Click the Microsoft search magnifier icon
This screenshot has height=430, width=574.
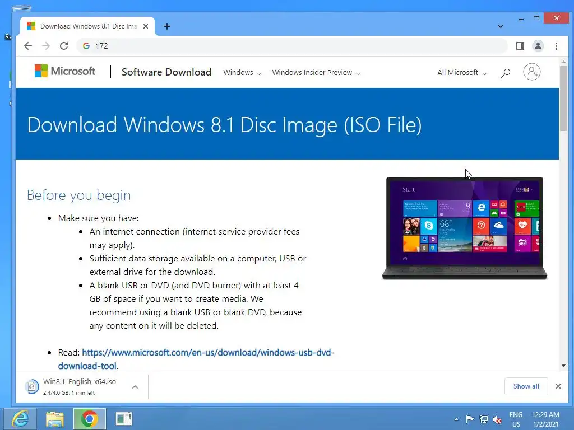506,73
